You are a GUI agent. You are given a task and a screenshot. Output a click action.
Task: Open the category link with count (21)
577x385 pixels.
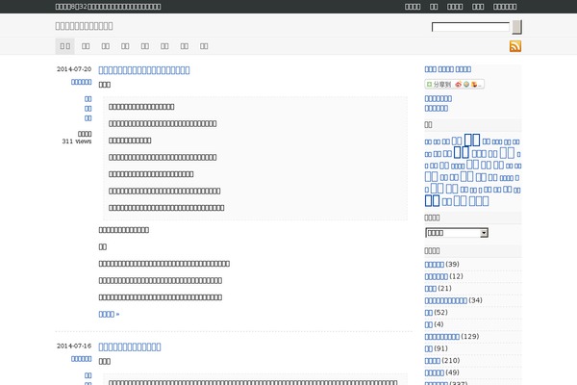click(x=431, y=289)
